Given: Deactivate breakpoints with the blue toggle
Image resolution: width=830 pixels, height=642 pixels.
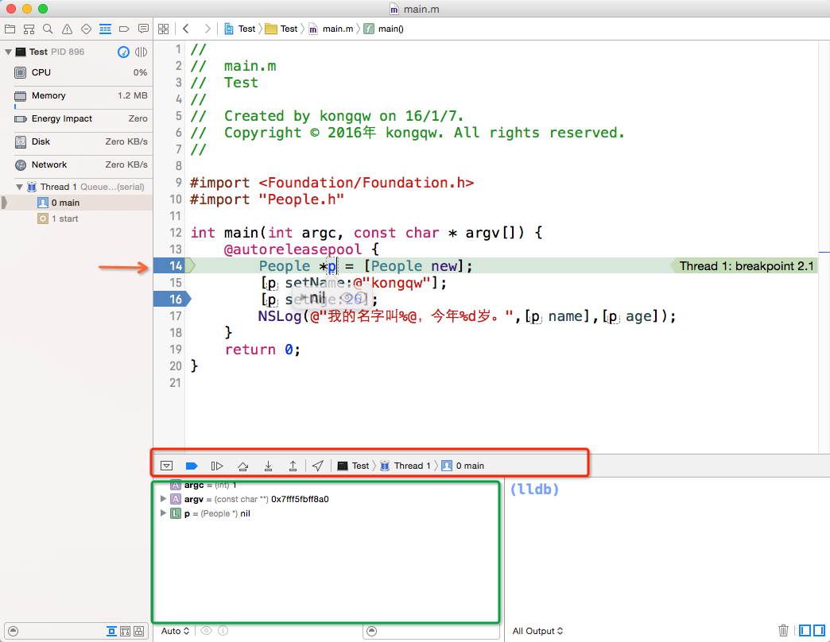Looking at the screenshot, I should coord(192,466).
